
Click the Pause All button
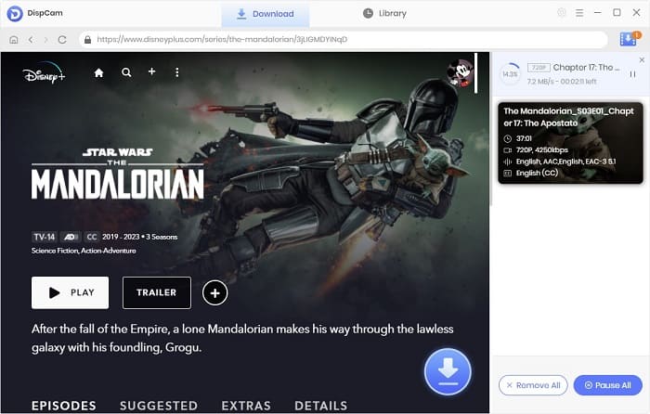point(607,385)
